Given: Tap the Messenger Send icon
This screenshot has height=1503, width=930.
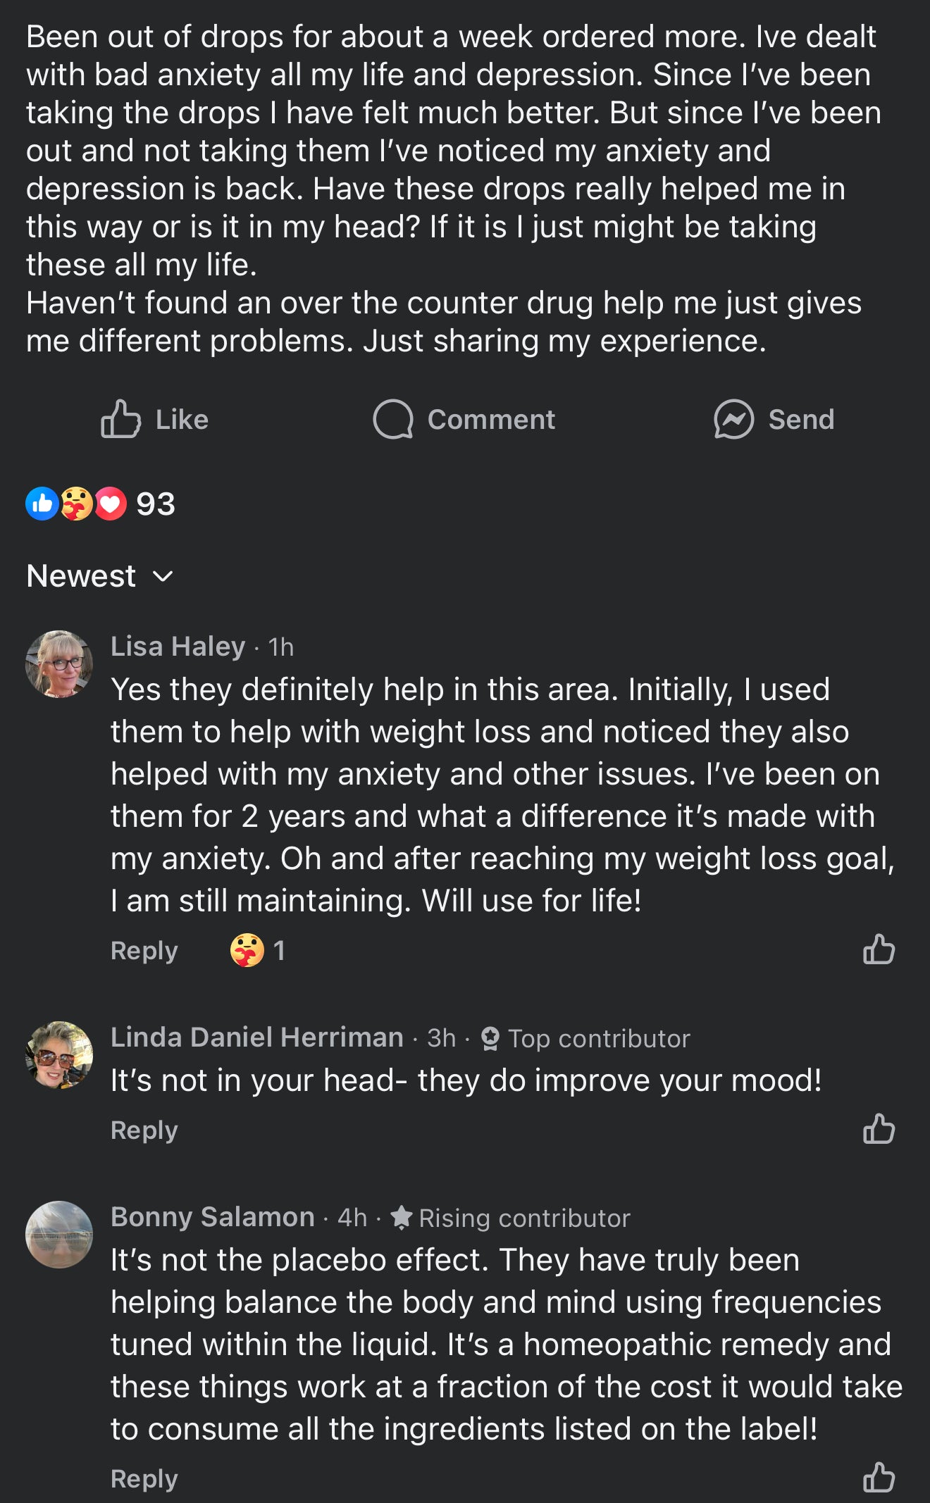Looking at the screenshot, I should [733, 420].
